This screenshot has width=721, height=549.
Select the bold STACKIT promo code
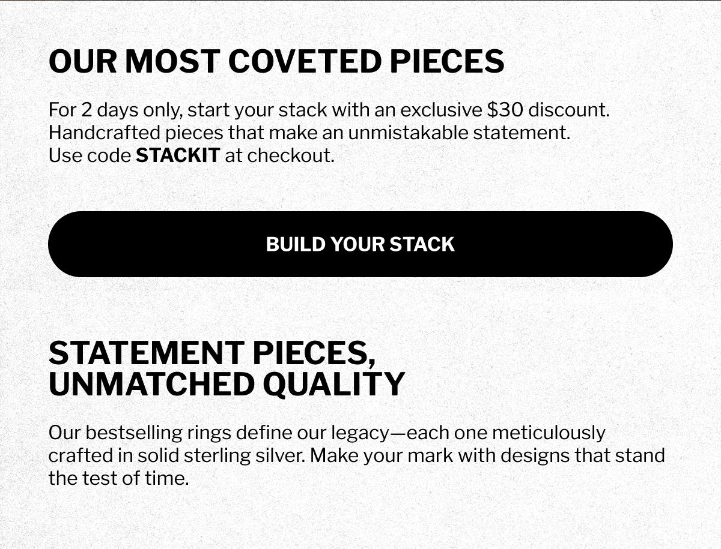pos(178,155)
